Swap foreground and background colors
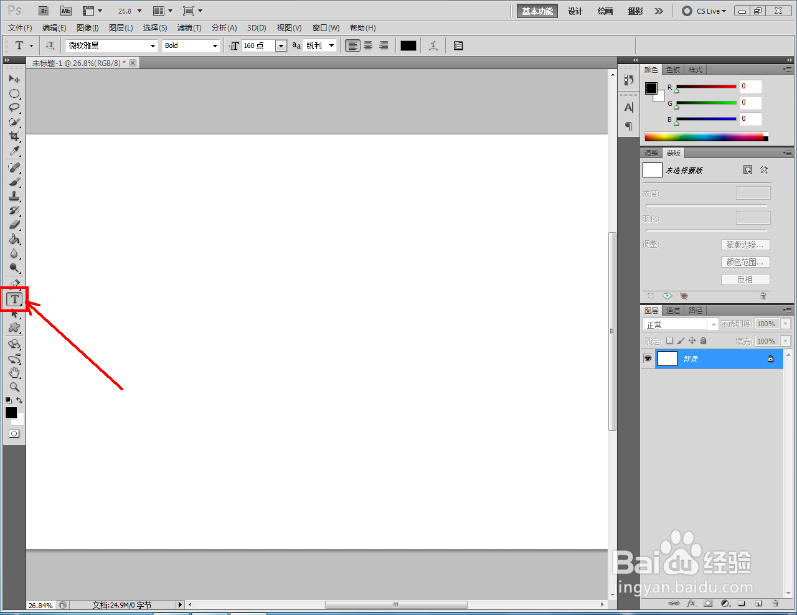 pyautogui.click(x=20, y=400)
